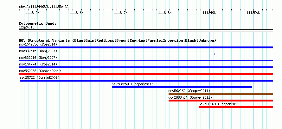Open the DGV Structural Variants track heading
The height and width of the screenshot is (129, 282).
[x=118, y=40]
